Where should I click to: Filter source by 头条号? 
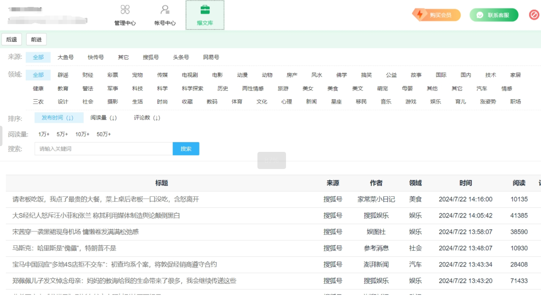click(181, 58)
